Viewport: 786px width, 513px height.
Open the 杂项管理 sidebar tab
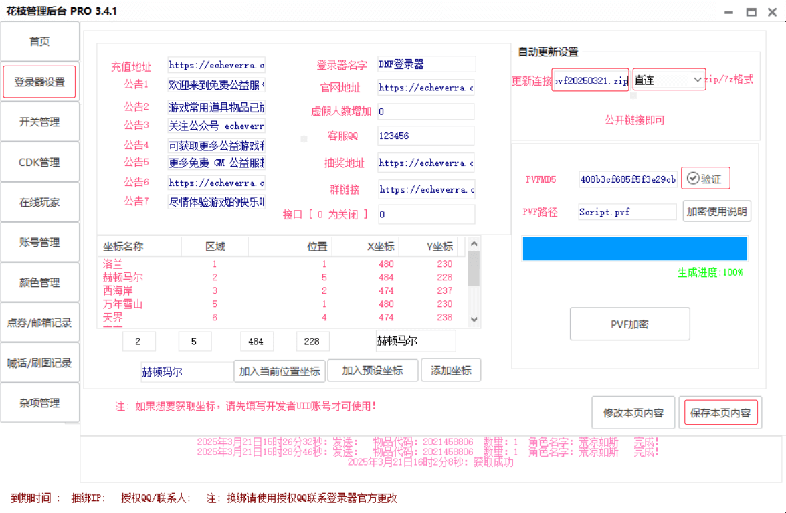pyautogui.click(x=39, y=403)
